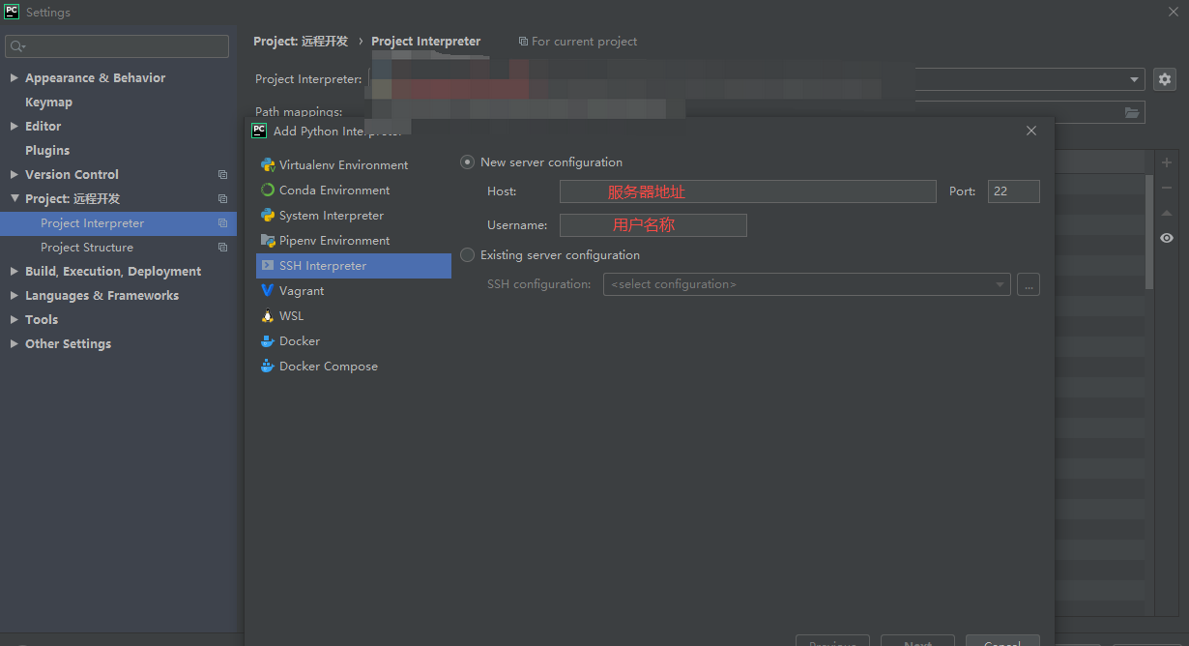
Task: Select Virtualenv Environment in interpreter list
Action: (x=354, y=165)
